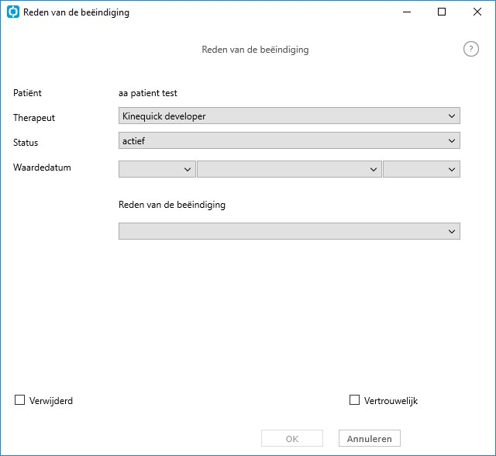Image resolution: width=496 pixels, height=456 pixels.
Task: Close the dialog with the X icon
Action: click(477, 12)
